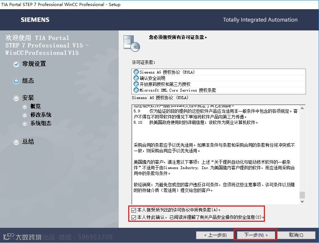Viewport: 319px width, 243px height.
Task: Click the 常规设置 step checkmark icon
Action: click(16, 64)
